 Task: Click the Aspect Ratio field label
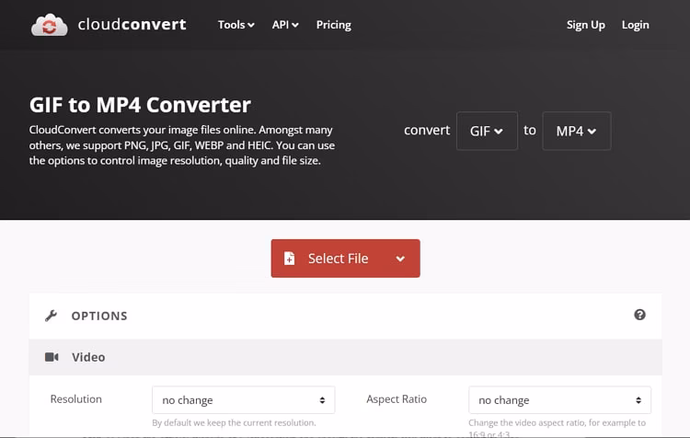click(x=397, y=398)
